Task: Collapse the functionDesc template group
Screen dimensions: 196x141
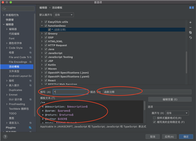Action: (42, 26)
